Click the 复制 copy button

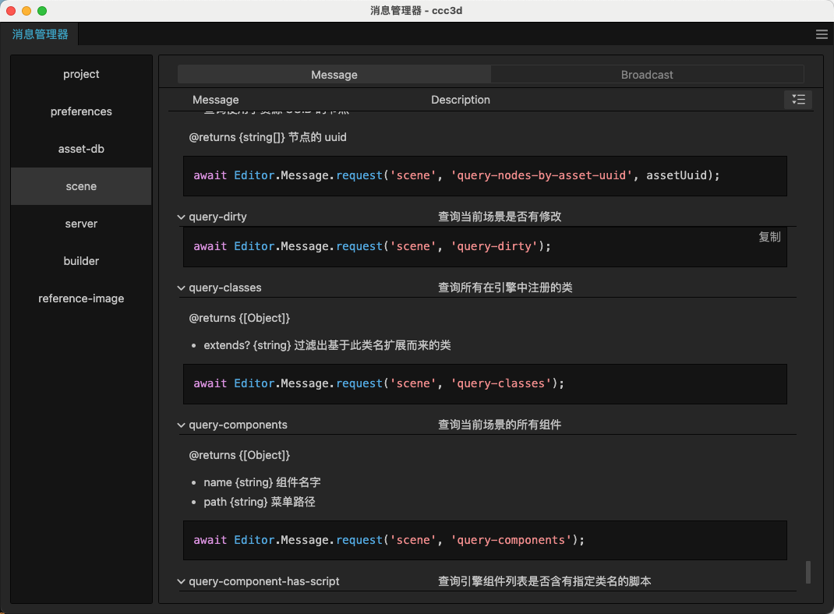769,237
